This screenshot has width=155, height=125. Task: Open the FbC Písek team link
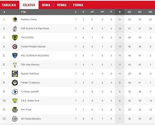(26, 110)
